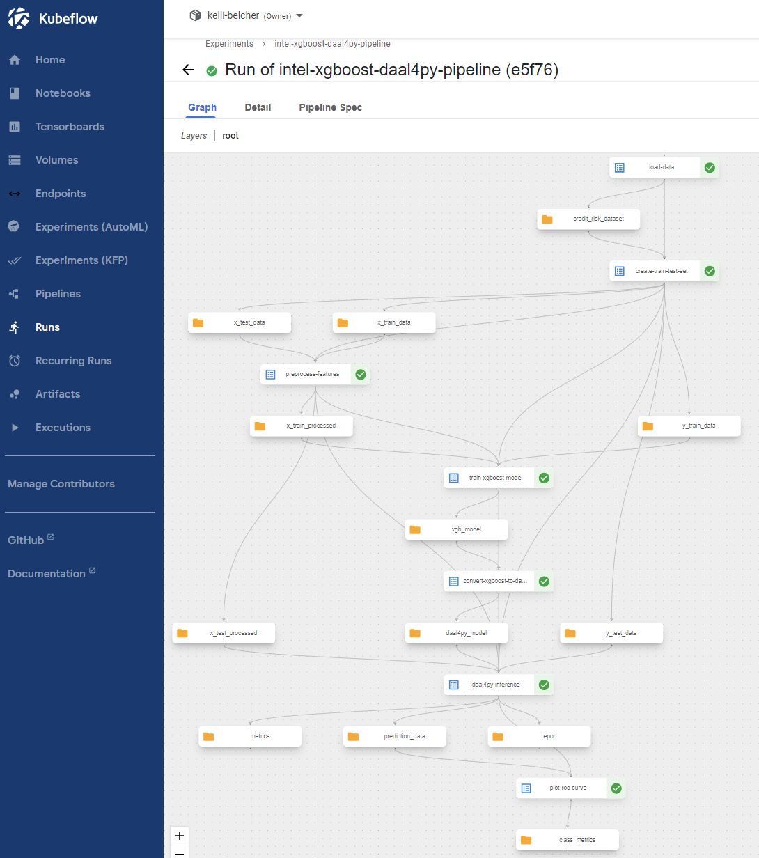Click the green check on plot-roc-curve node
This screenshot has width=759, height=858.
[x=616, y=788]
